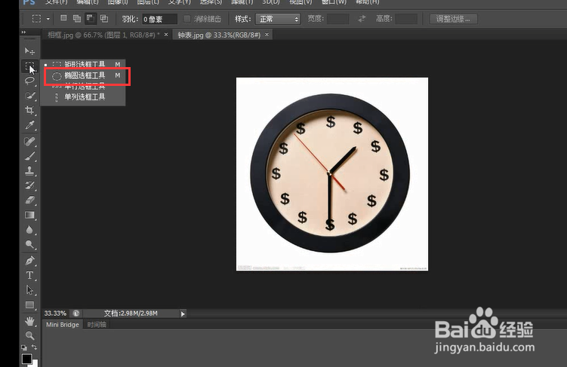Select the Brush tool
567x367 pixels.
point(29,156)
